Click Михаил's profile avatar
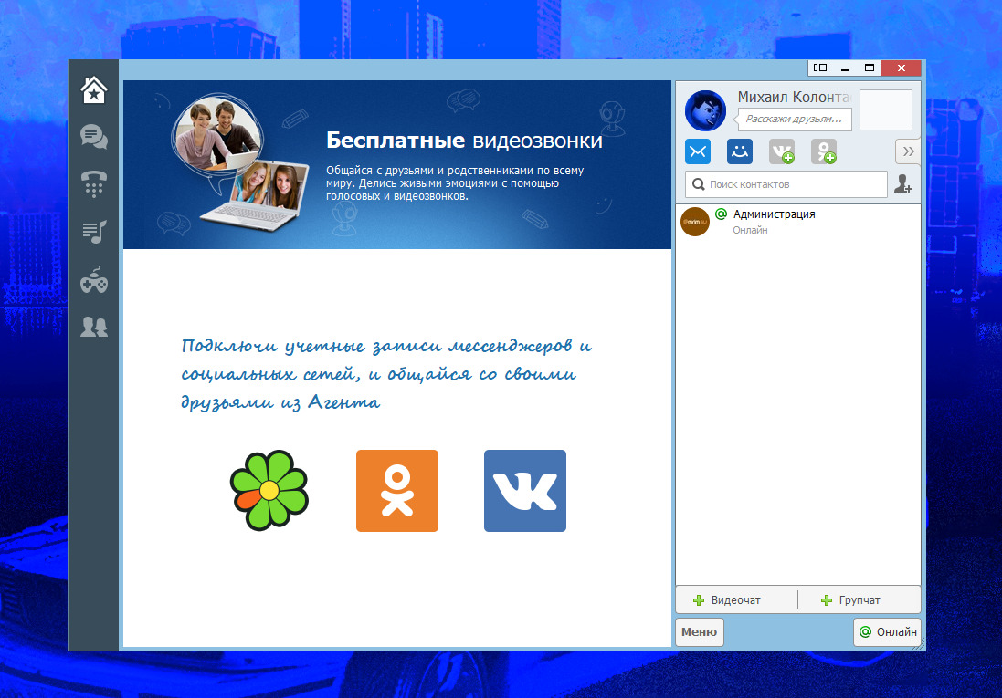 [x=705, y=110]
